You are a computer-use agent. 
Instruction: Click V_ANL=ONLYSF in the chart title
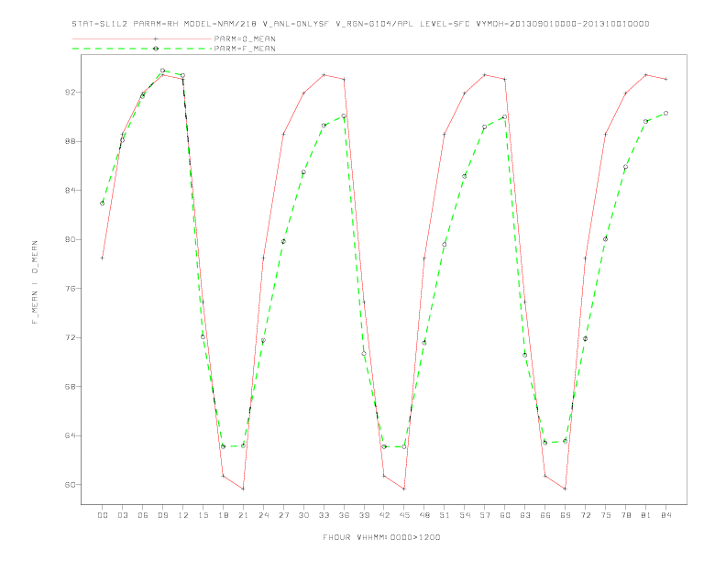(x=296, y=24)
